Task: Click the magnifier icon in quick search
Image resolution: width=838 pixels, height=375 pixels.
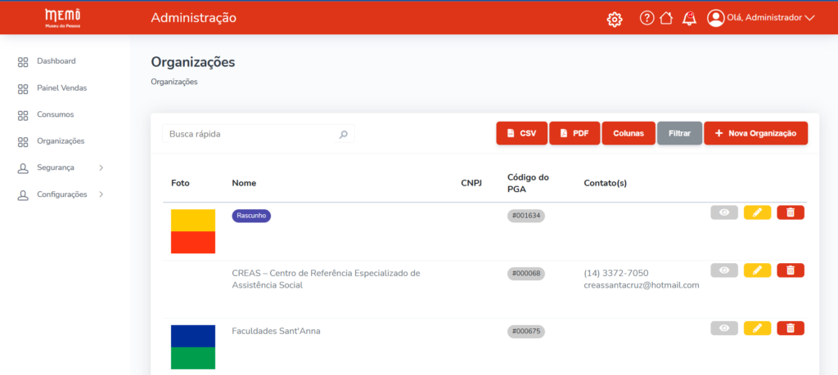Action: 344,134
